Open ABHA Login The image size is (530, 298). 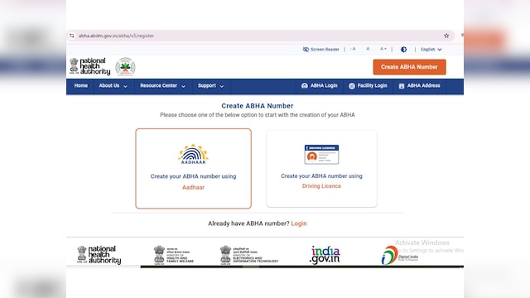tap(320, 86)
